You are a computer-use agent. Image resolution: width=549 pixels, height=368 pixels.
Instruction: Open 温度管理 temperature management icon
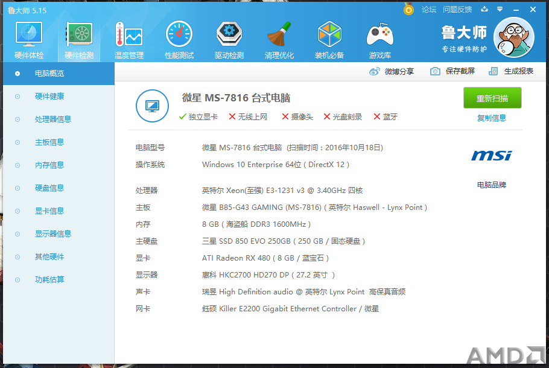(129, 40)
